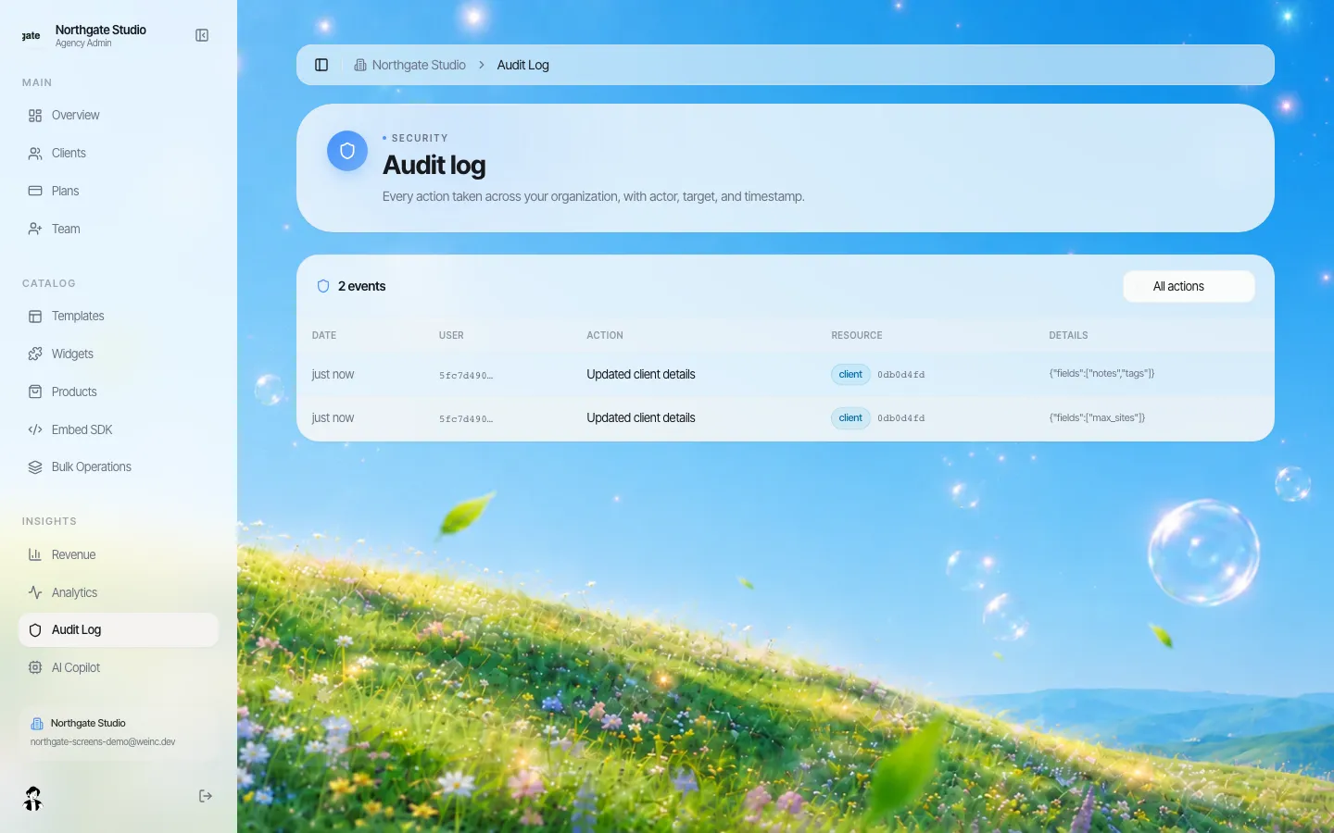Click the Team add-user icon

point(35,230)
